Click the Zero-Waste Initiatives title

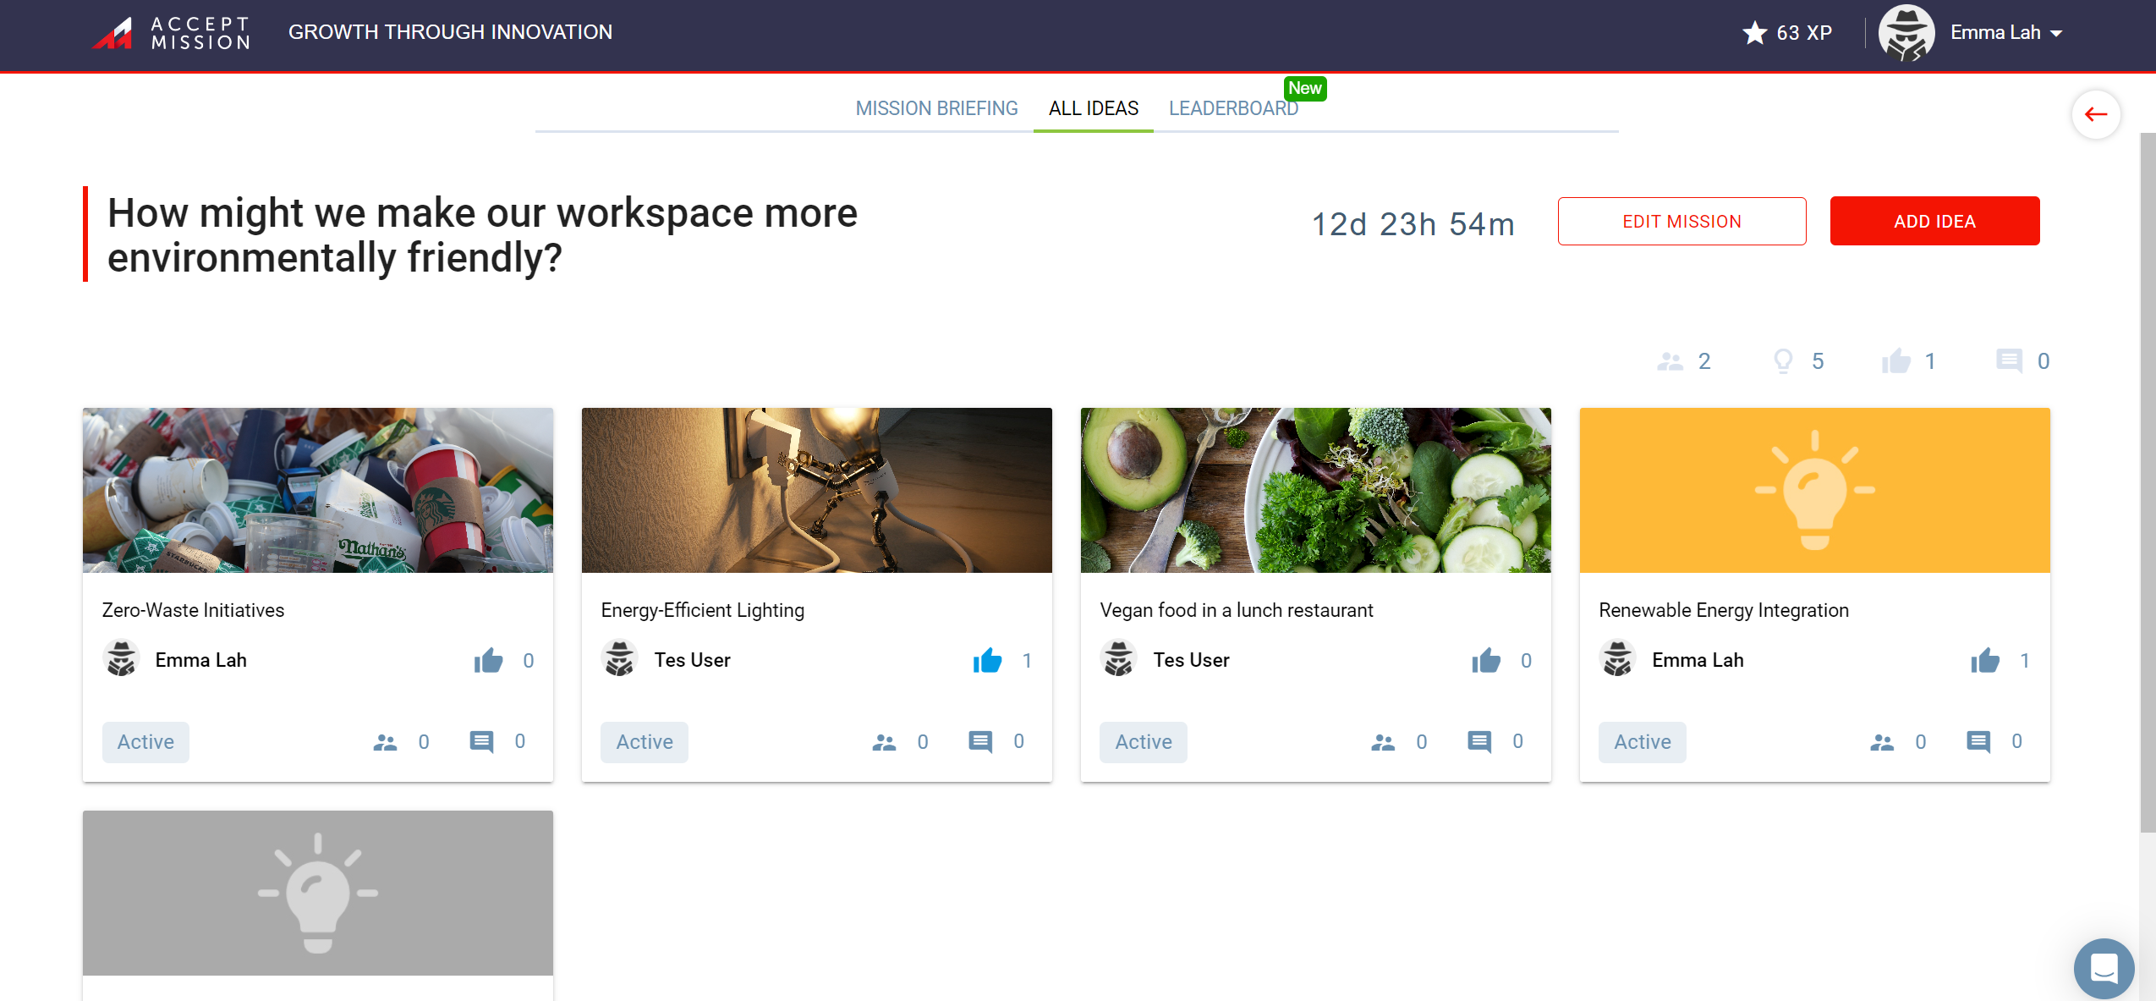pyautogui.click(x=193, y=610)
